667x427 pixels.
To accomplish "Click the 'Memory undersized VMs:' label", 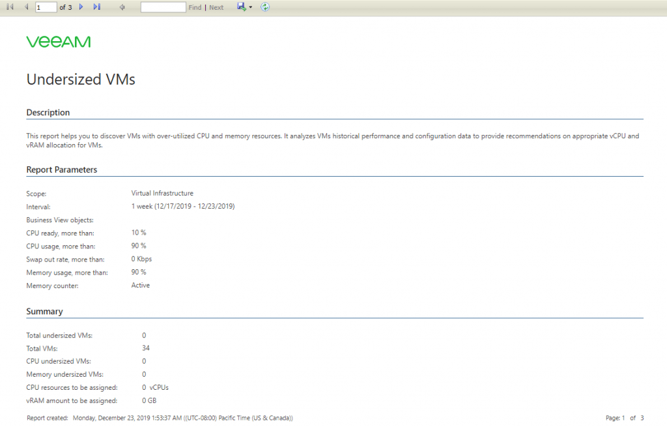I will point(65,375).
